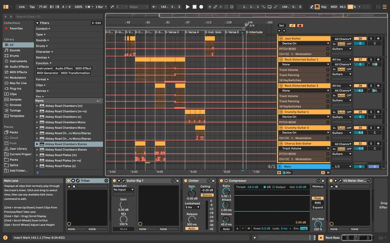The height and width of the screenshot is (243, 390).
Task: Open the 1 Bar quantization dropdown
Action: pos(101,7)
